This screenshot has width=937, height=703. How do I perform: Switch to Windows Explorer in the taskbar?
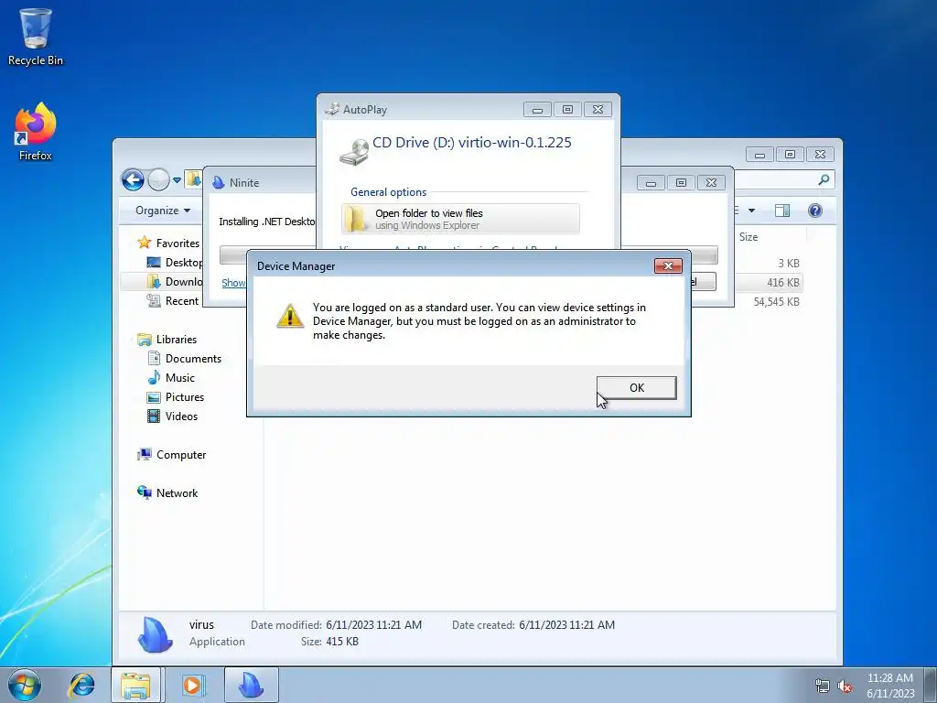click(x=135, y=685)
